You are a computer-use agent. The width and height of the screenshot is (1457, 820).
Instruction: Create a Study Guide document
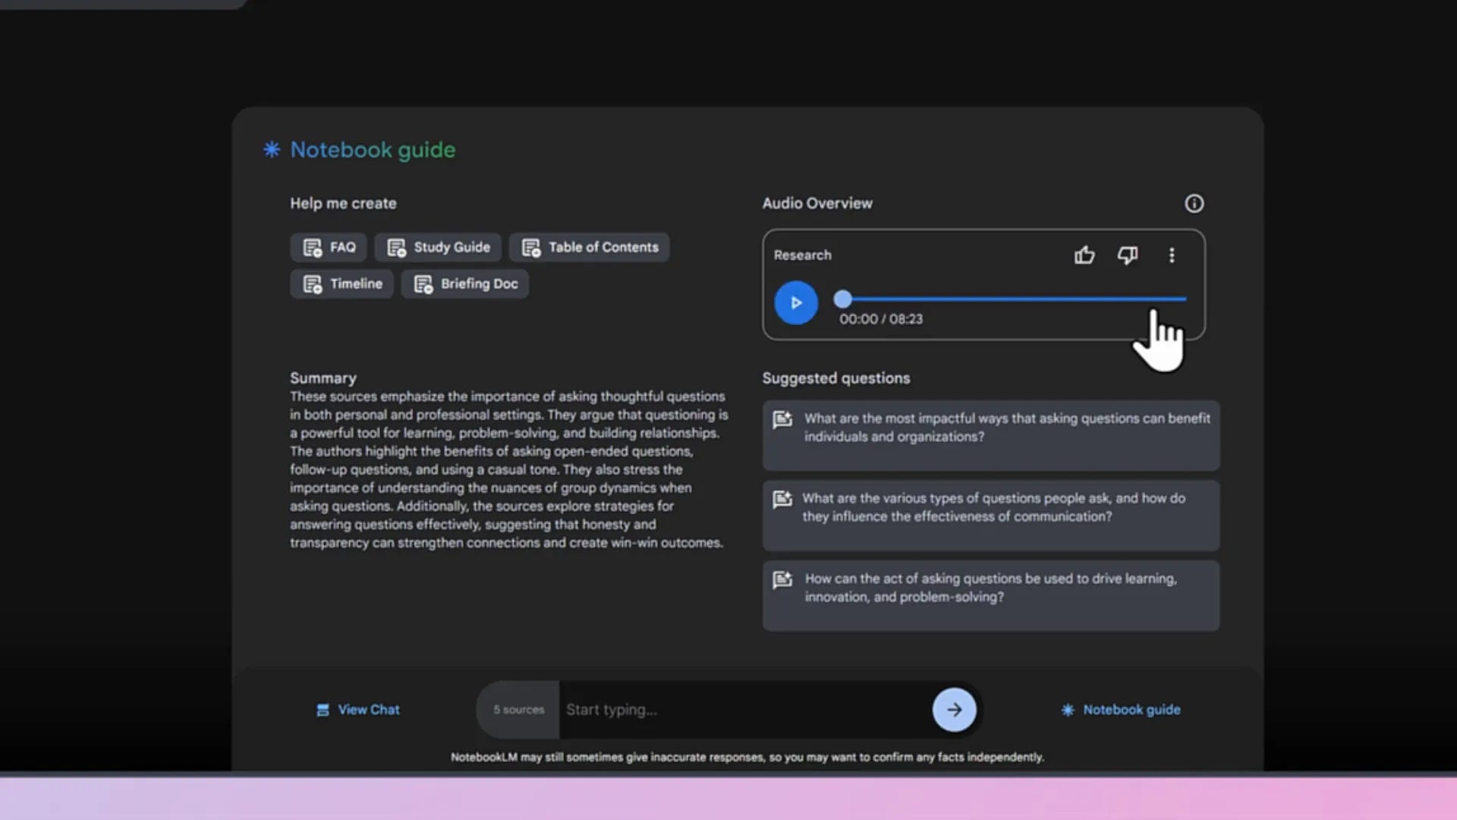438,247
